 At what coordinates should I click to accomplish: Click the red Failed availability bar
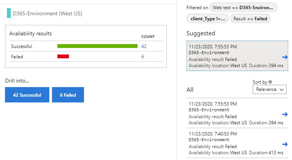63,56
